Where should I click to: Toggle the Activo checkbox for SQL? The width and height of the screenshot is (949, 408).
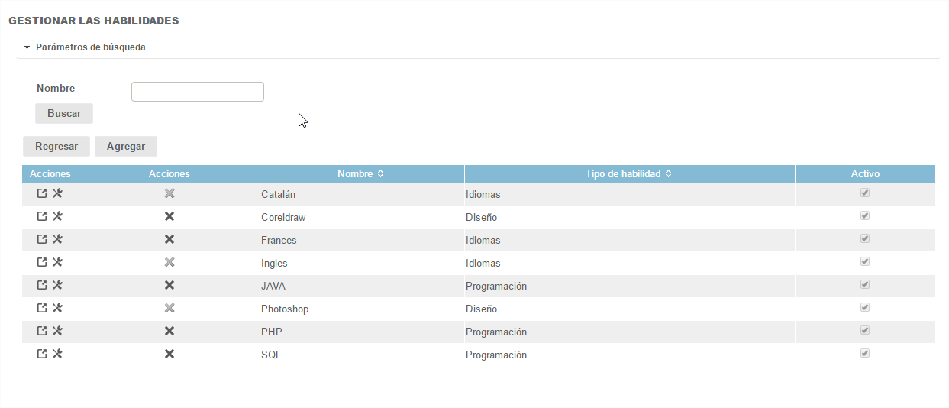coord(865,354)
